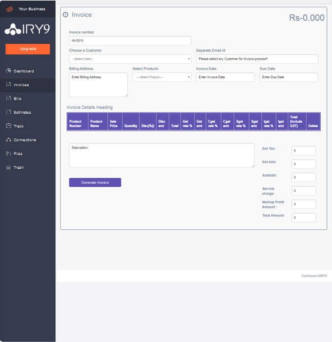Image resolution: width=332 pixels, height=342 pixels.
Task: Click the Bills sidebar icon
Action: coord(8,98)
